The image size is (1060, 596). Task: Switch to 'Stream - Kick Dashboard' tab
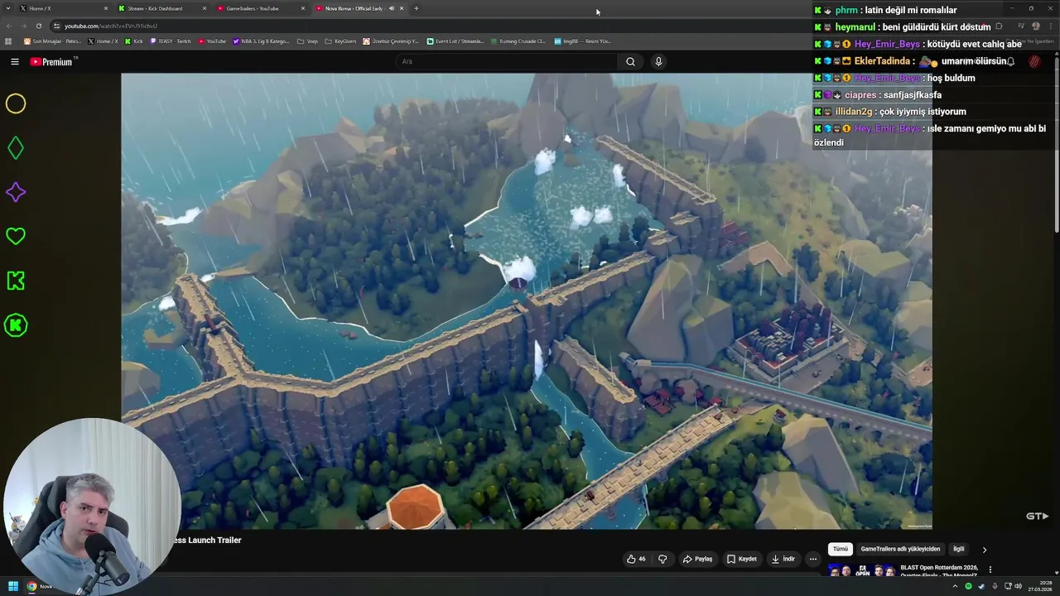click(162, 8)
